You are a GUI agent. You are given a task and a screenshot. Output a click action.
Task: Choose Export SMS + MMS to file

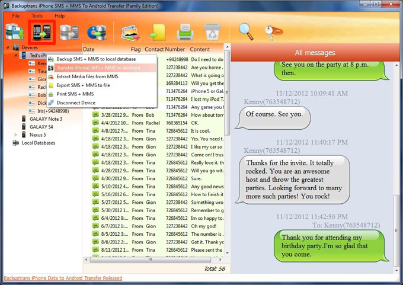[x=102, y=85]
